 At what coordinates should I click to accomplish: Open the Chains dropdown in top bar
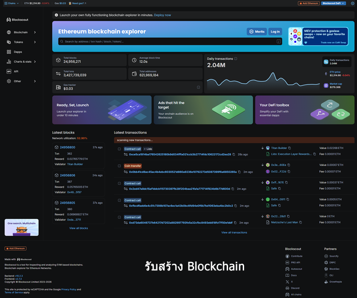(11, 3)
